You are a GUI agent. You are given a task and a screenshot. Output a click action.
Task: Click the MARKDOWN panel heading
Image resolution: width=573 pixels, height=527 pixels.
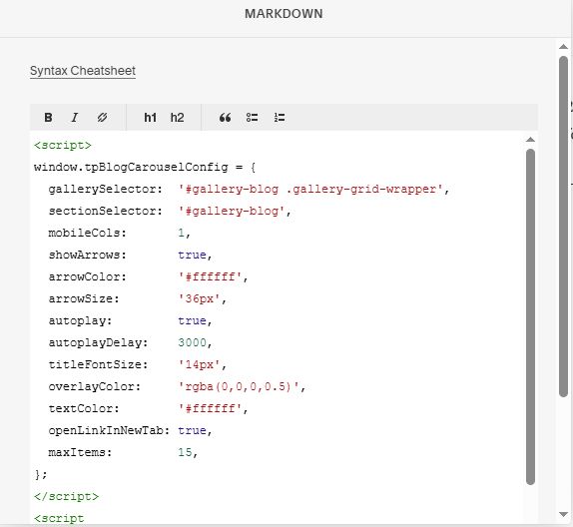tap(284, 14)
